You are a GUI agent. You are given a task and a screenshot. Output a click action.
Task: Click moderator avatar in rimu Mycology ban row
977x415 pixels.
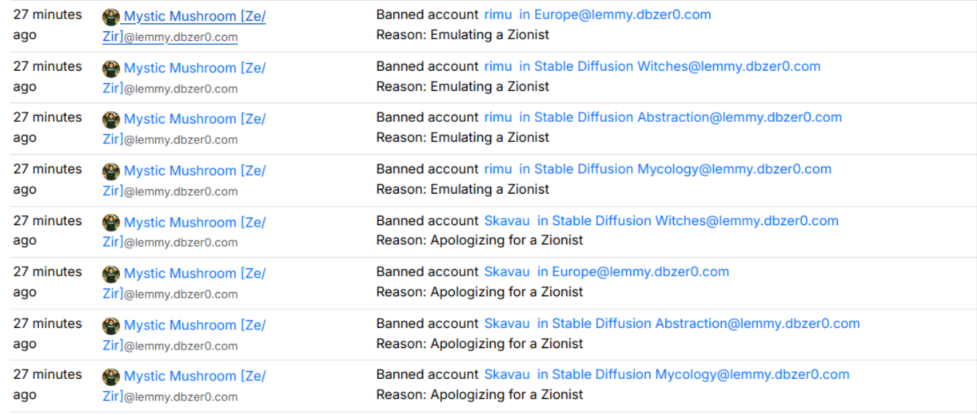coord(111,172)
